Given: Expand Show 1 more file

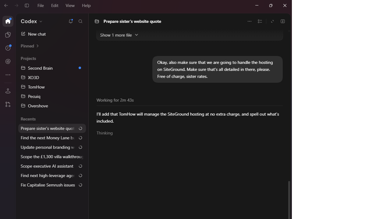Looking at the screenshot, I should click(119, 35).
